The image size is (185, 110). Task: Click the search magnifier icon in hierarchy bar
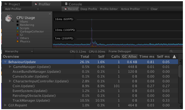coord(171,51)
